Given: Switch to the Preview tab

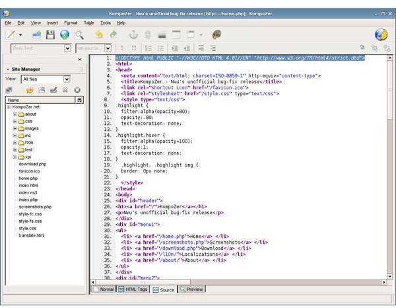Looking at the screenshot, I should click(191, 289).
